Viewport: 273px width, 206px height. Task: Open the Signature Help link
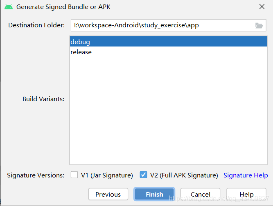[x=246, y=175]
